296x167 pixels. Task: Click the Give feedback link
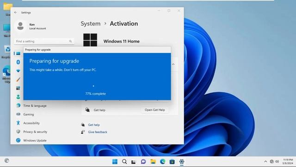[x=98, y=132]
